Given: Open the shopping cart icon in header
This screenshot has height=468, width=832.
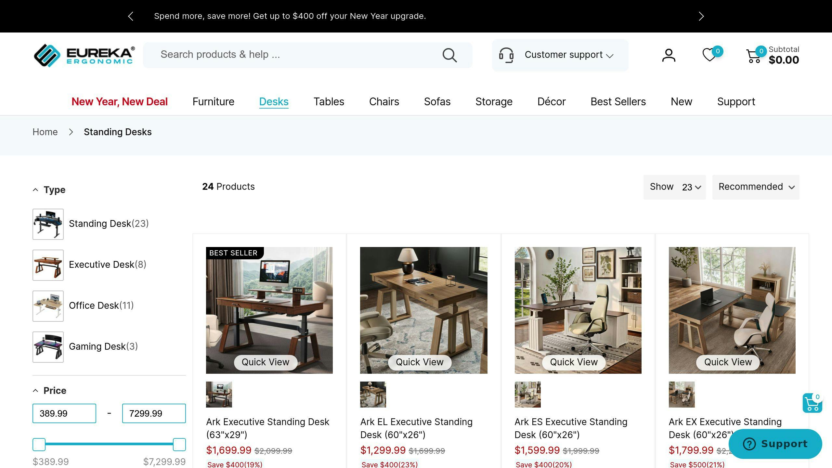Looking at the screenshot, I should (753, 56).
